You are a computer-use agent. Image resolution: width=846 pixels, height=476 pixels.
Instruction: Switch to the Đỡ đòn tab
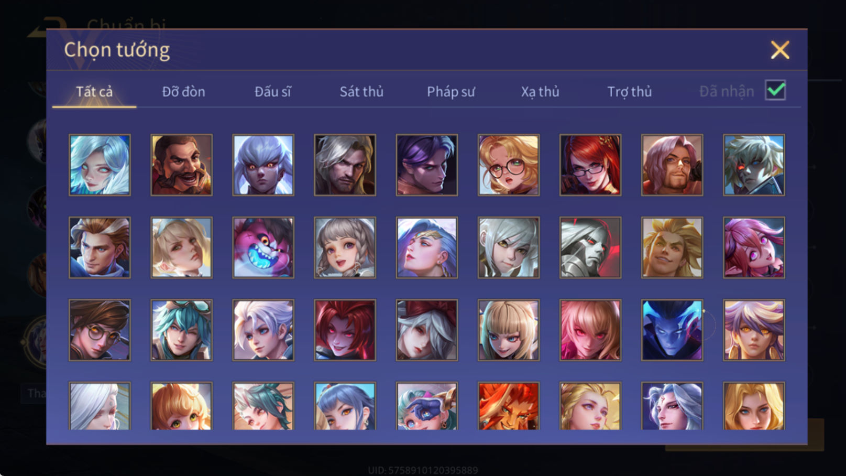click(x=183, y=92)
